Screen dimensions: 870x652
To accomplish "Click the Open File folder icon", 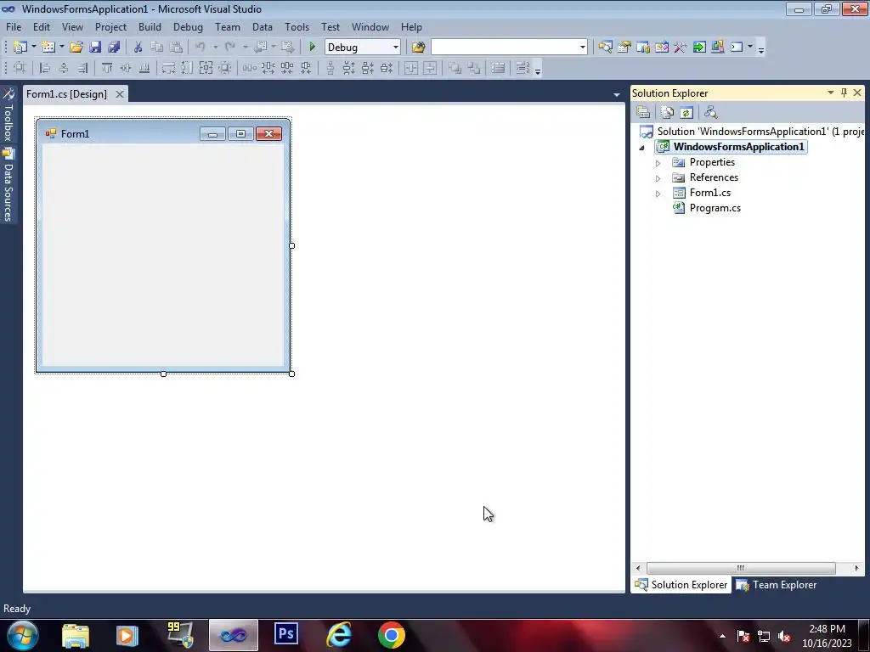I will [x=76, y=48].
